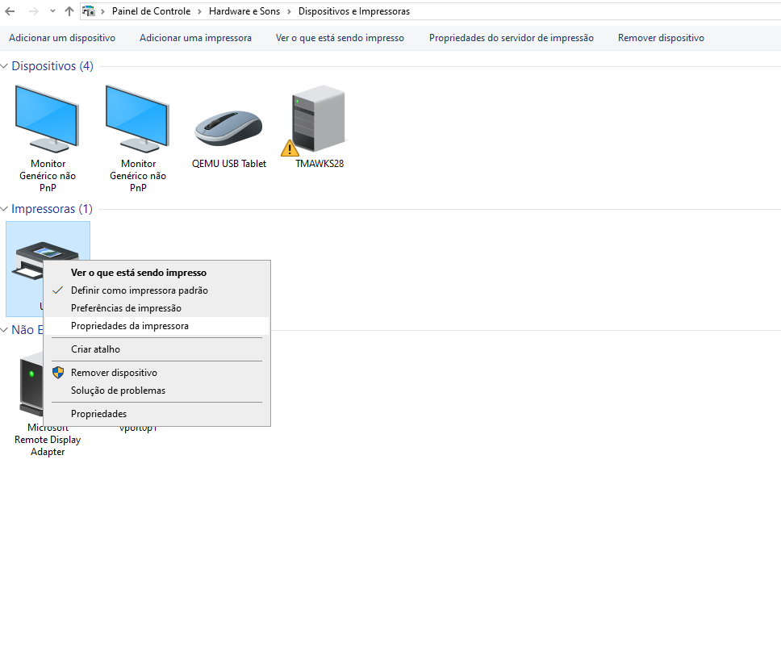Click Solução de problemas menu entry
This screenshot has width=781, height=660.
(x=118, y=391)
